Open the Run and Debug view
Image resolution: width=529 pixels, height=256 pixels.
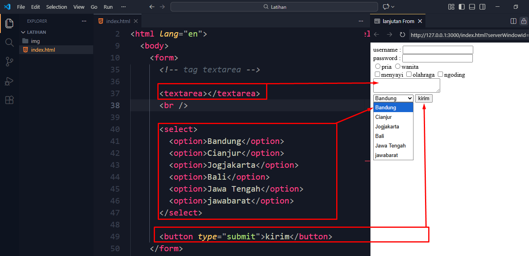[x=9, y=81]
